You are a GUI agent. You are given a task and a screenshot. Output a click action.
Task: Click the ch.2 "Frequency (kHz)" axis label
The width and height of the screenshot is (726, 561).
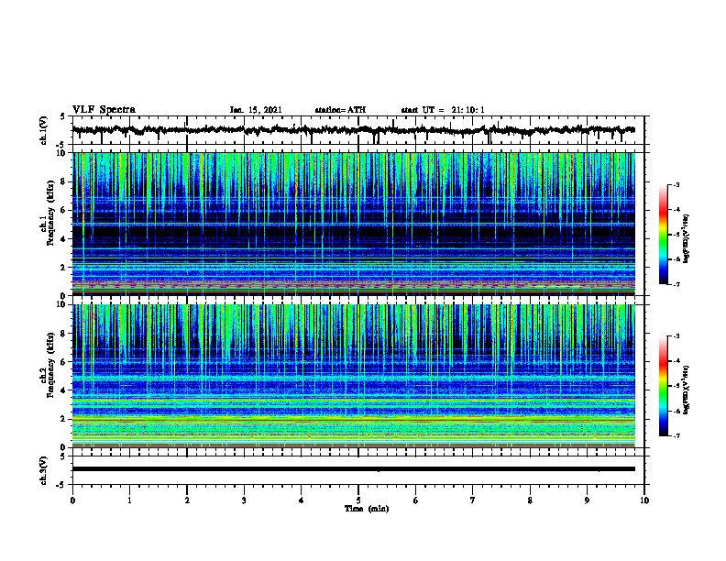pos(50,365)
